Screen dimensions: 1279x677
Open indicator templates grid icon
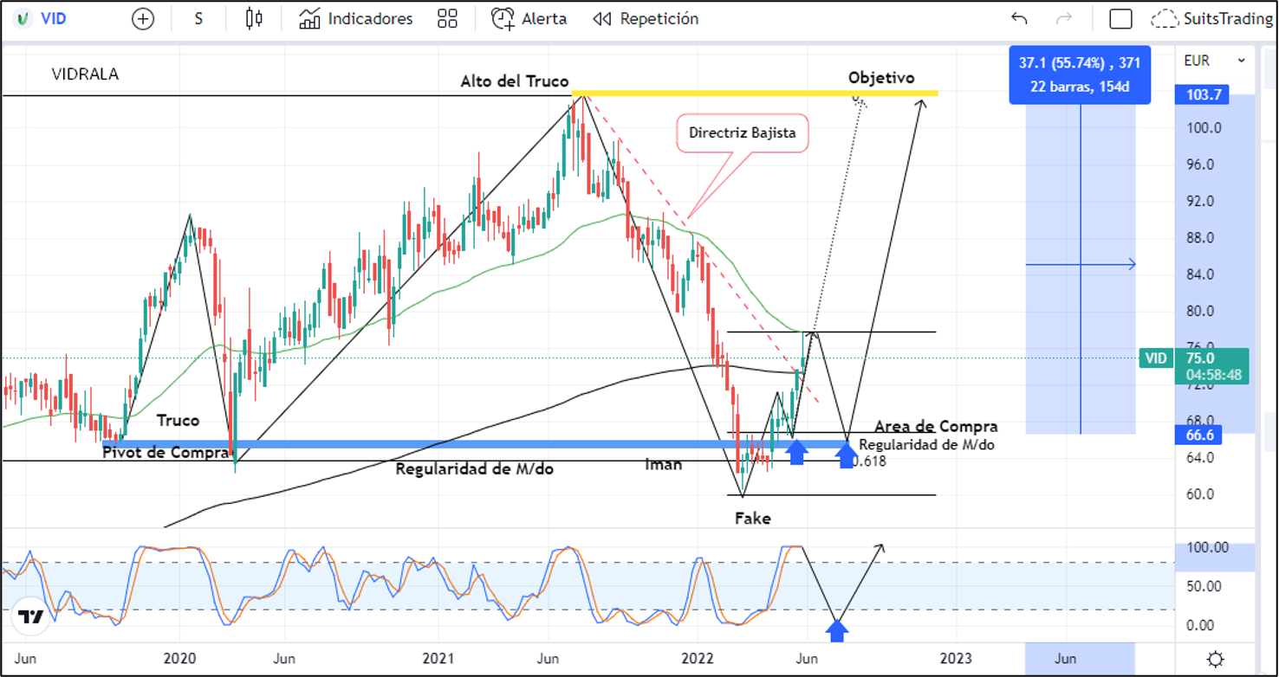(x=447, y=18)
